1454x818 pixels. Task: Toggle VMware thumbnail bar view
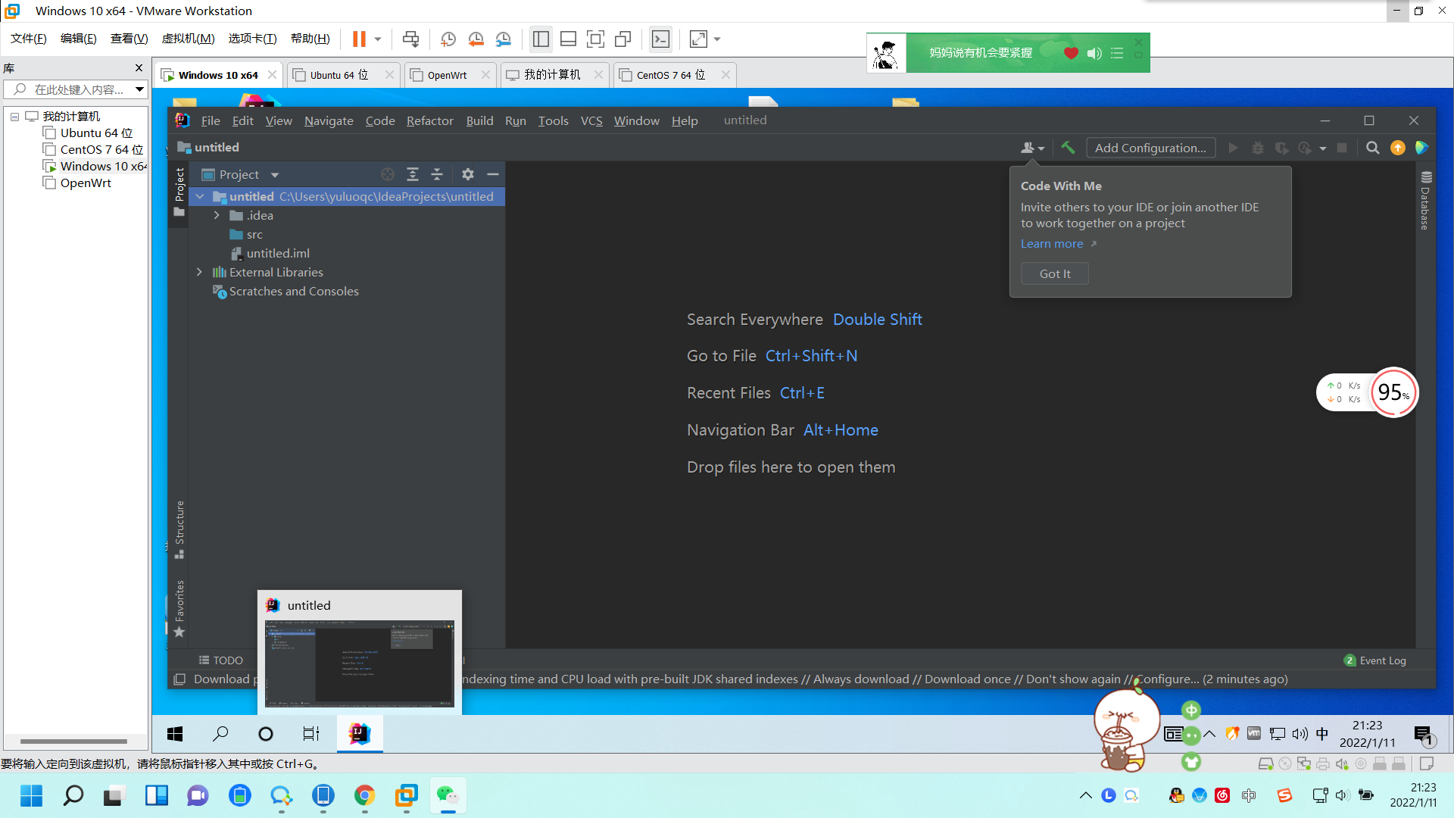[569, 39]
